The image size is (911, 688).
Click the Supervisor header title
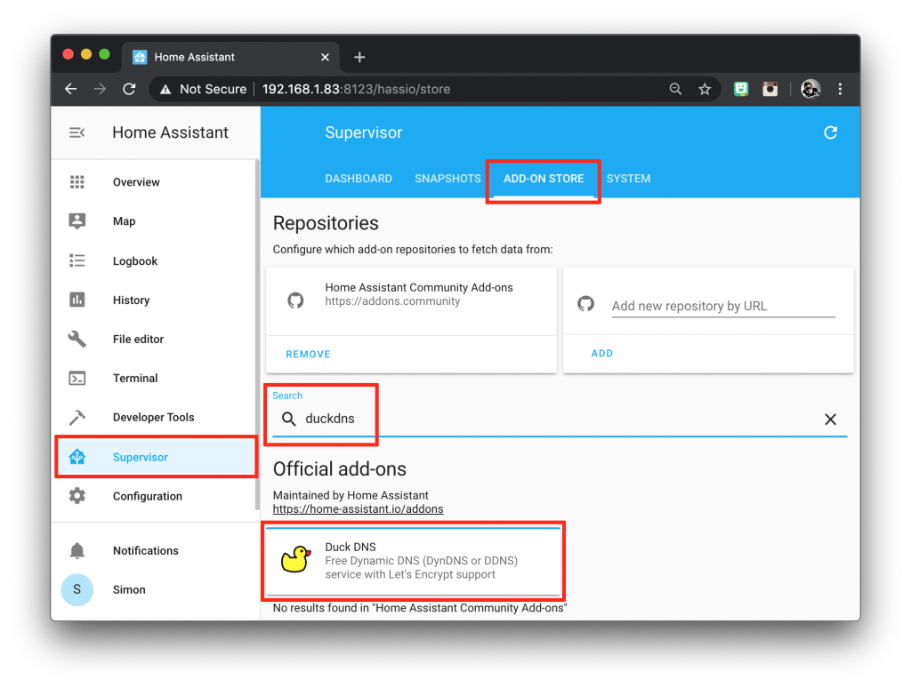pyautogui.click(x=364, y=132)
